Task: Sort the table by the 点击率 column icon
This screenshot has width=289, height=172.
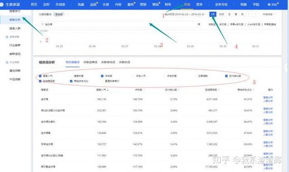Action: pos(144,90)
